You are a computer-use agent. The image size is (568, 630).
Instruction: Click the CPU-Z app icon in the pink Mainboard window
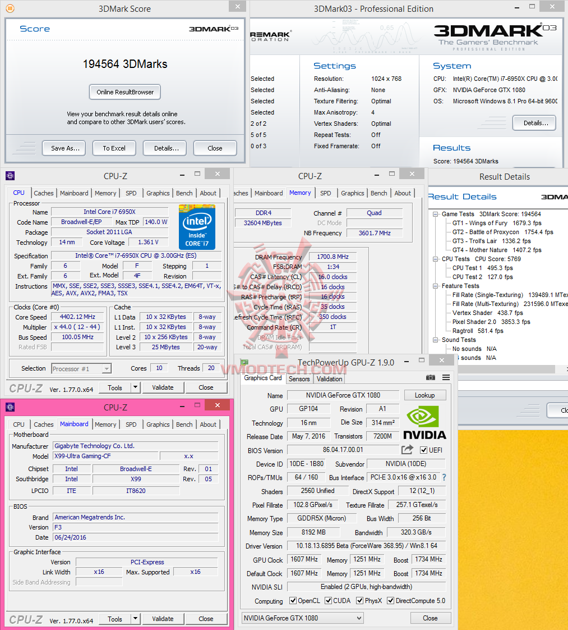click(10, 407)
